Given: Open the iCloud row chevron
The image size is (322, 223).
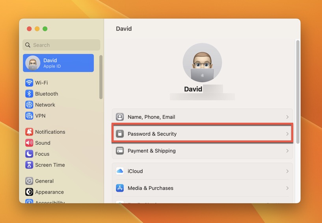Looking at the screenshot, I should click(x=287, y=171).
